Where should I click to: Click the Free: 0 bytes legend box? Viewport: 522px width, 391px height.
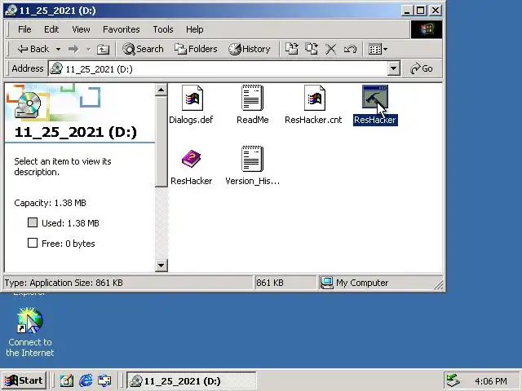(33, 243)
